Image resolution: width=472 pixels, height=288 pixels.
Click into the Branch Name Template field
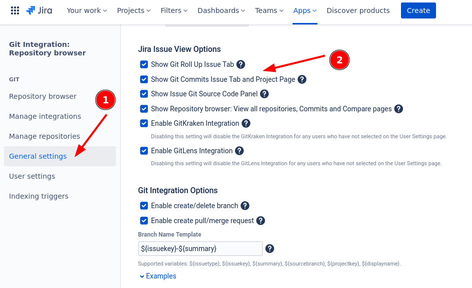(x=200, y=249)
